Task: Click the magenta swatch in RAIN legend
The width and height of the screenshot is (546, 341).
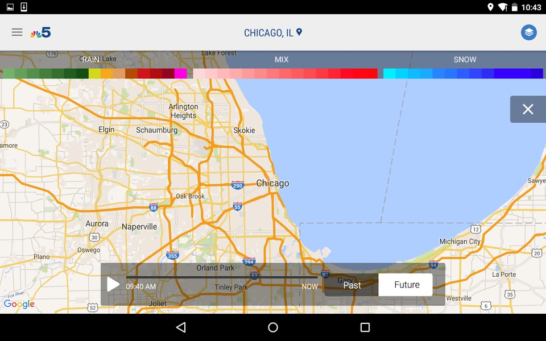Action: (x=181, y=73)
